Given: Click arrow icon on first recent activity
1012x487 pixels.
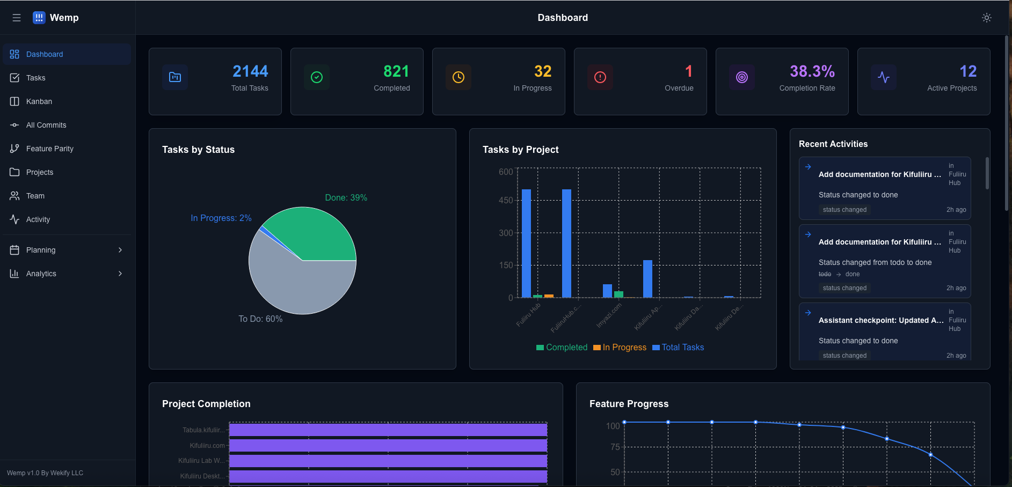Looking at the screenshot, I should tap(808, 167).
